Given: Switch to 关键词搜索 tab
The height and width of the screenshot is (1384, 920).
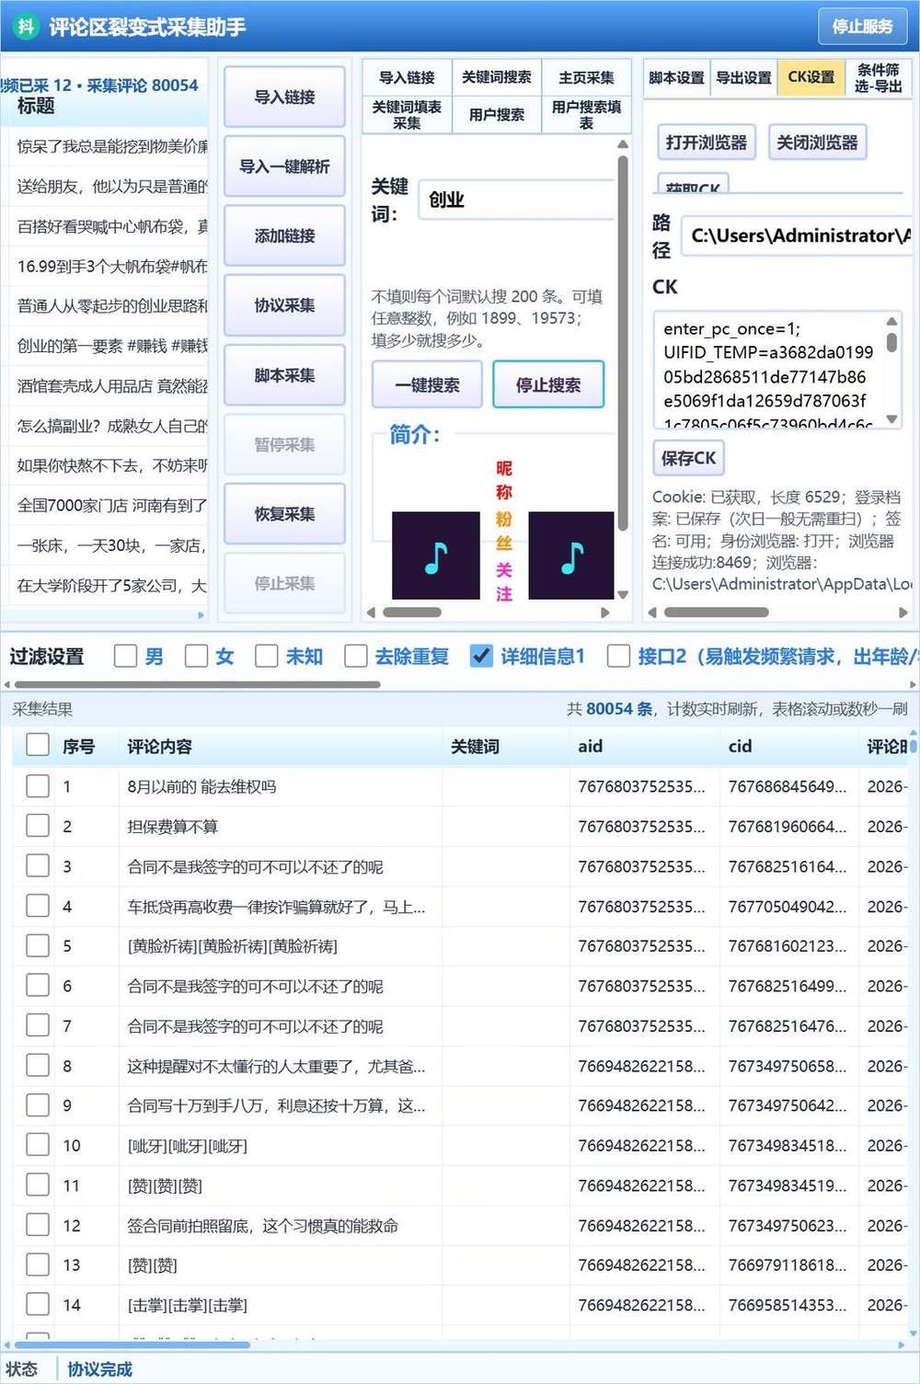Looking at the screenshot, I should [x=496, y=77].
